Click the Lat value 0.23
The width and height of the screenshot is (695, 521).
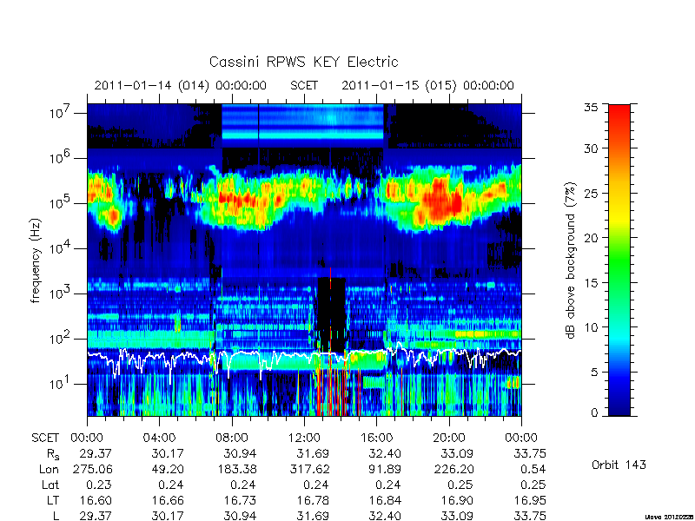click(x=100, y=485)
